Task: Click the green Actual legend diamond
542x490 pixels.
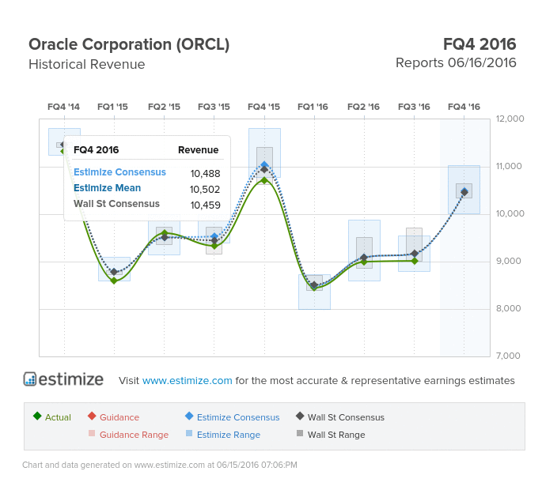Action: click(x=37, y=416)
